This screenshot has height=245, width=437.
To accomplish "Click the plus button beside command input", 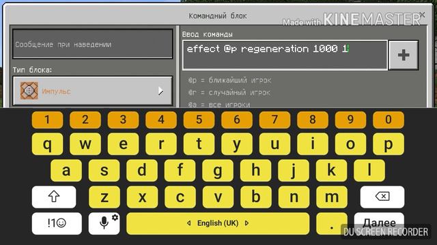I will click(x=404, y=55).
